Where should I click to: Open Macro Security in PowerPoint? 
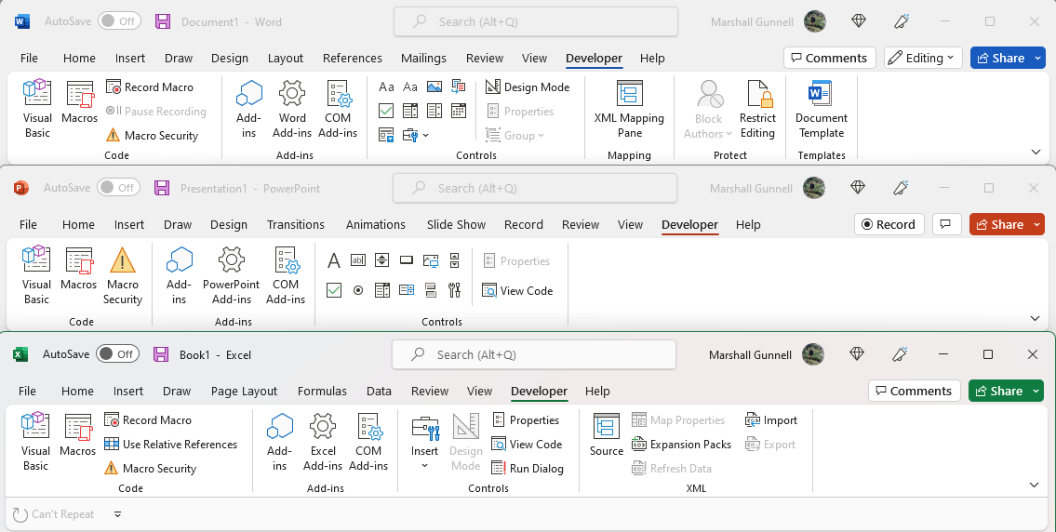123,275
